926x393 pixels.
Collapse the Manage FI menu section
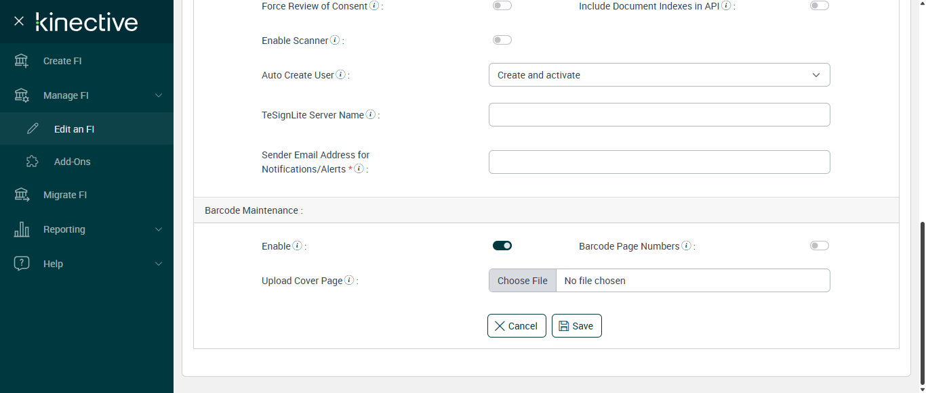coord(159,95)
